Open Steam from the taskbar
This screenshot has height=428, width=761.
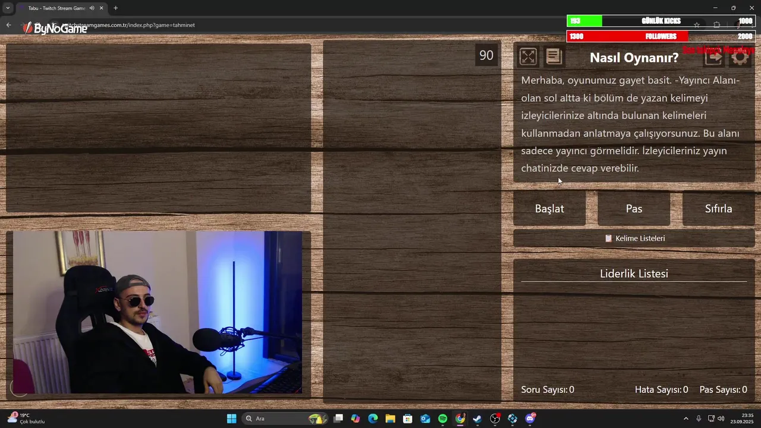(x=477, y=418)
